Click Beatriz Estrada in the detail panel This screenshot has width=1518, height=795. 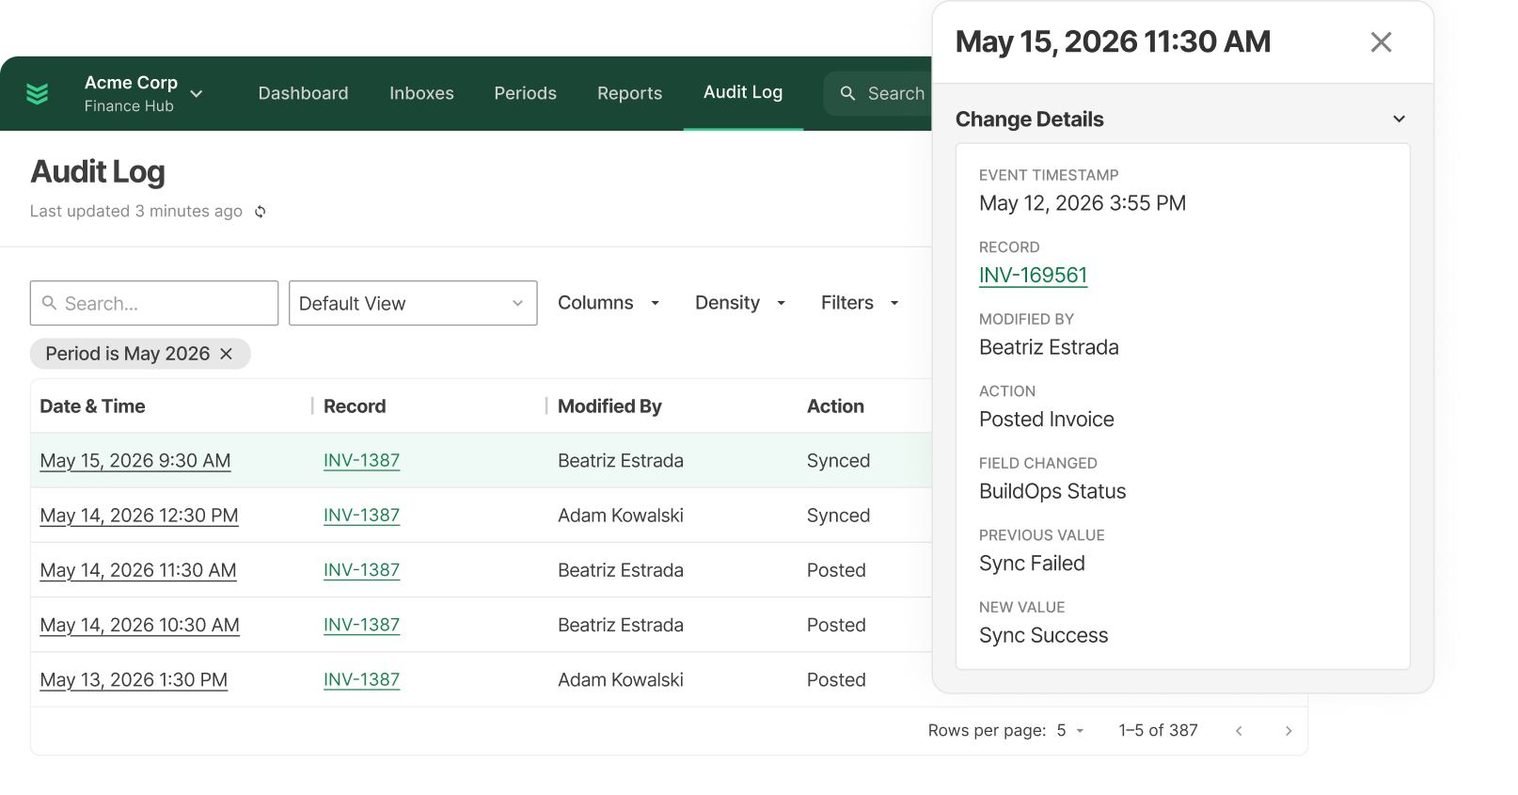[1049, 348]
